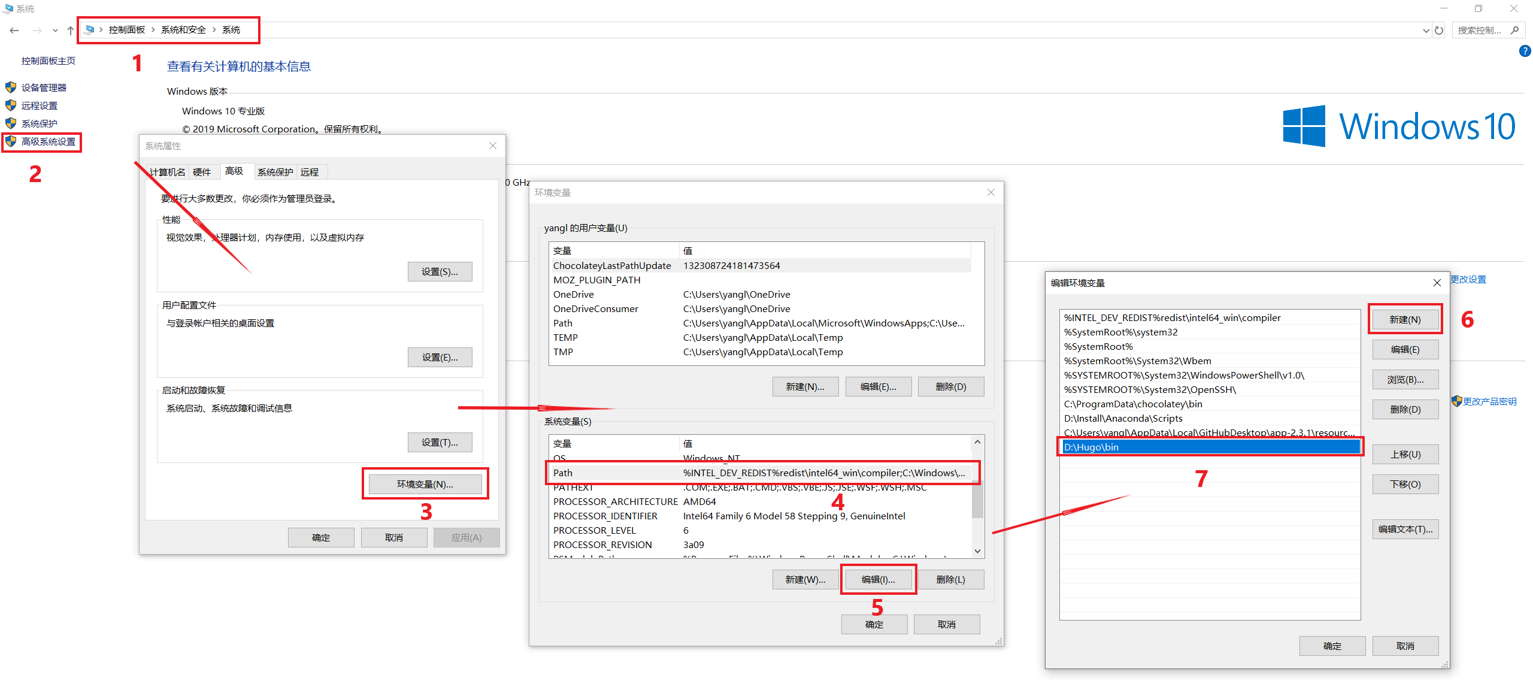Click the search magnifier icon
Viewport: 1533px width, 699px height.
click(x=1515, y=30)
